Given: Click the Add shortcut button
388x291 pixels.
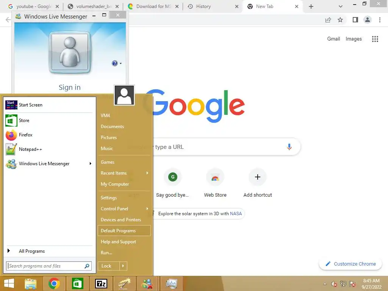Looking at the screenshot, I should click(258, 183).
